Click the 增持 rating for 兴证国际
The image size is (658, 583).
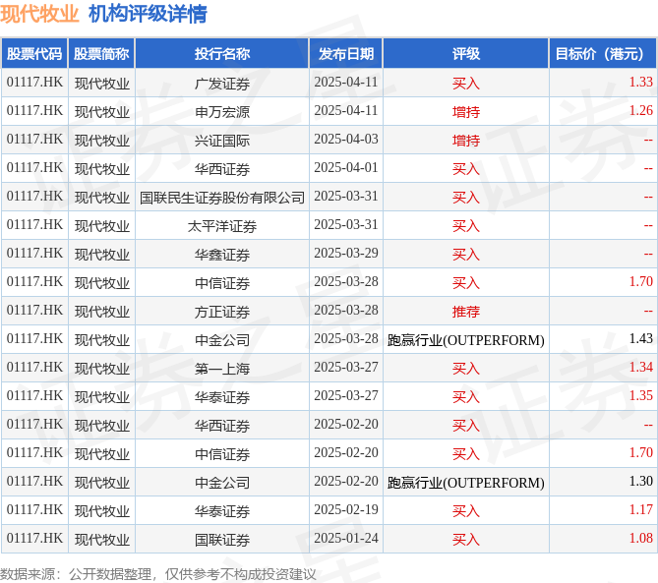point(466,141)
